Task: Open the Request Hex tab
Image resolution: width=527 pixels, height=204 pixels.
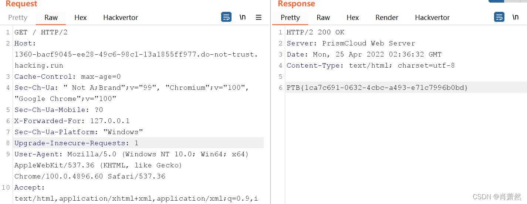Action: (x=81, y=17)
